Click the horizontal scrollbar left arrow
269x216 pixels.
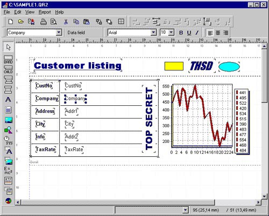tap(18, 203)
